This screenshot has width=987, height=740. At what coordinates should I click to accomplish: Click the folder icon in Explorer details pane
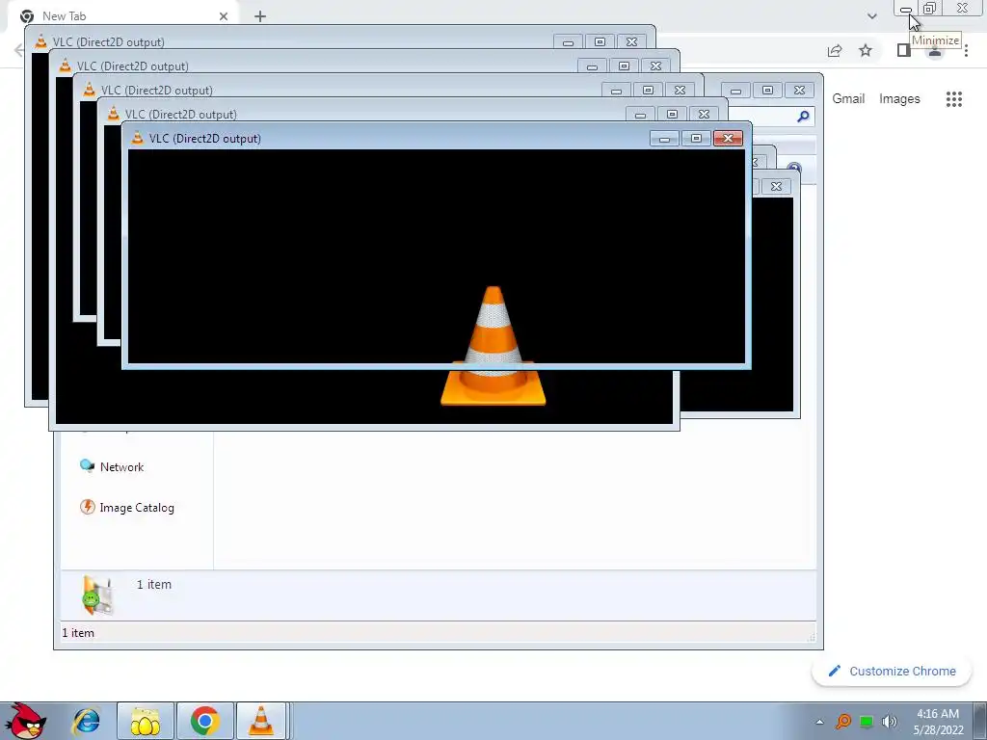click(x=97, y=594)
